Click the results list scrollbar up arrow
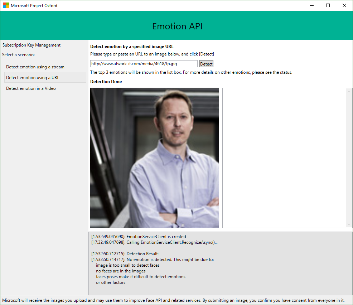The image size is (353, 305). click(349, 91)
